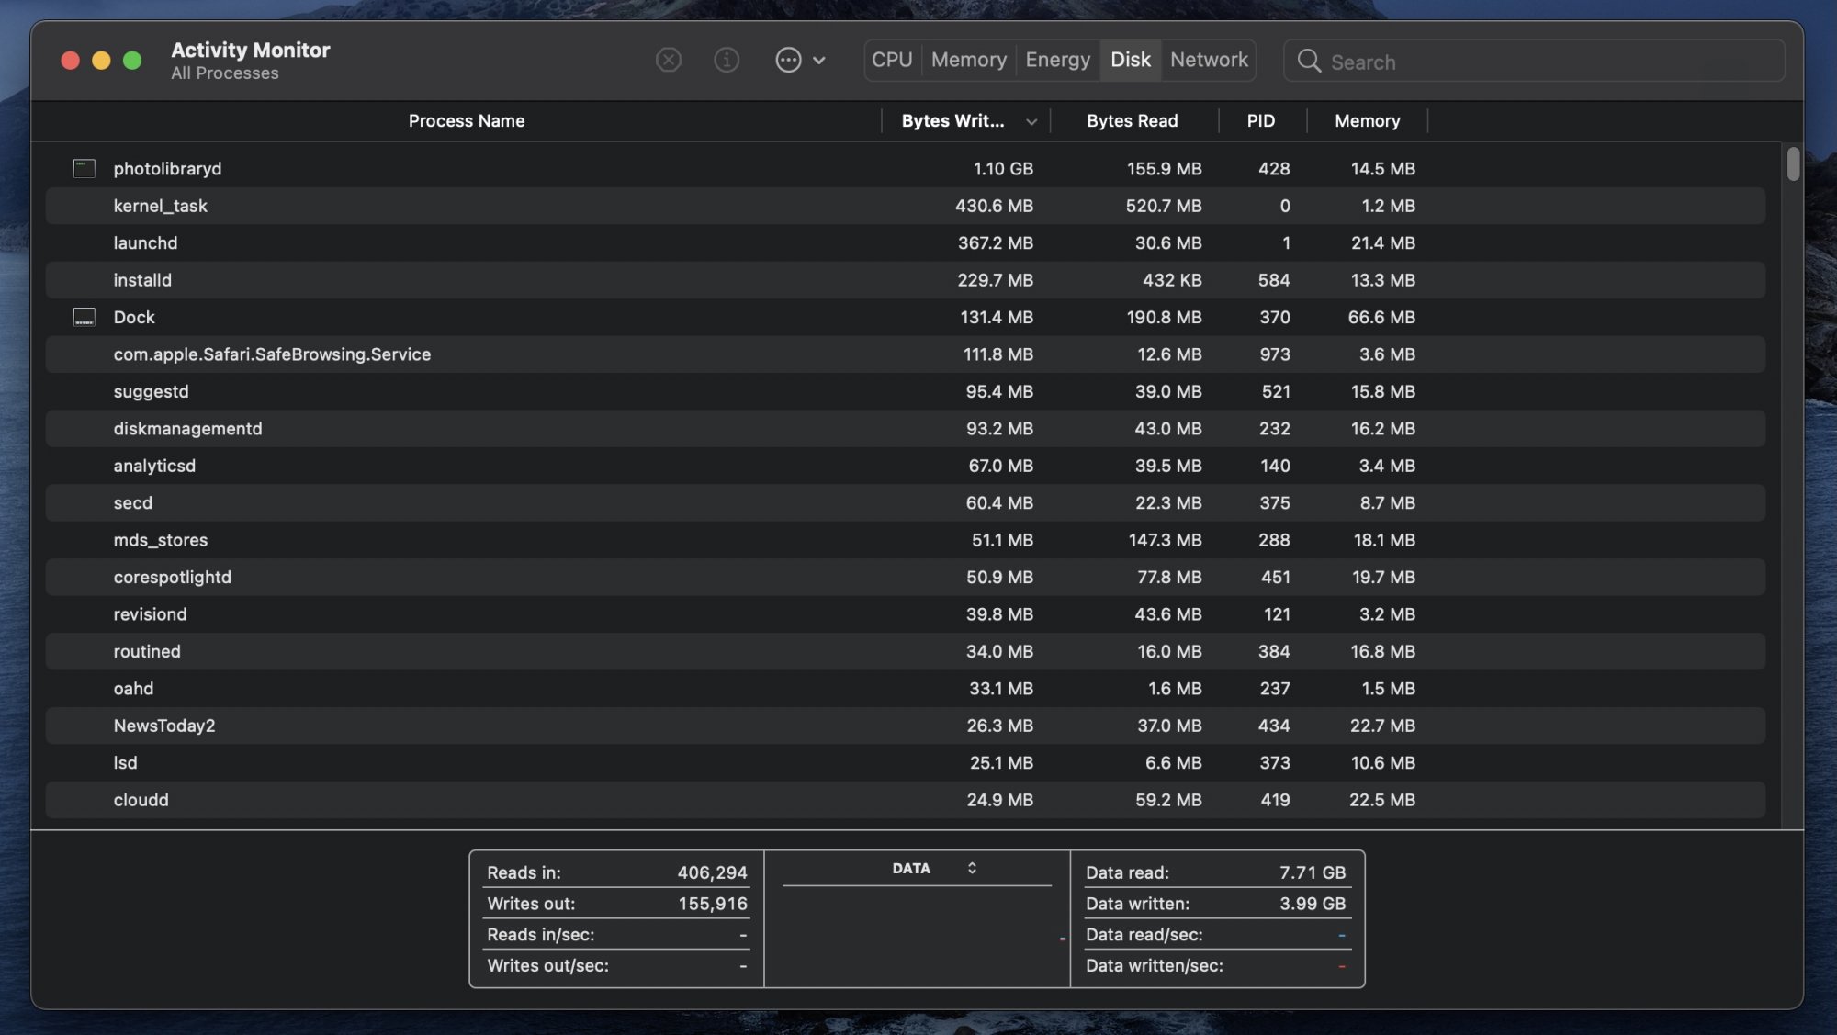Image resolution: width=1837 pixels, height=1035 pixels.
Task: Sort by the Bytes Read column
Action: [1132, 121]
